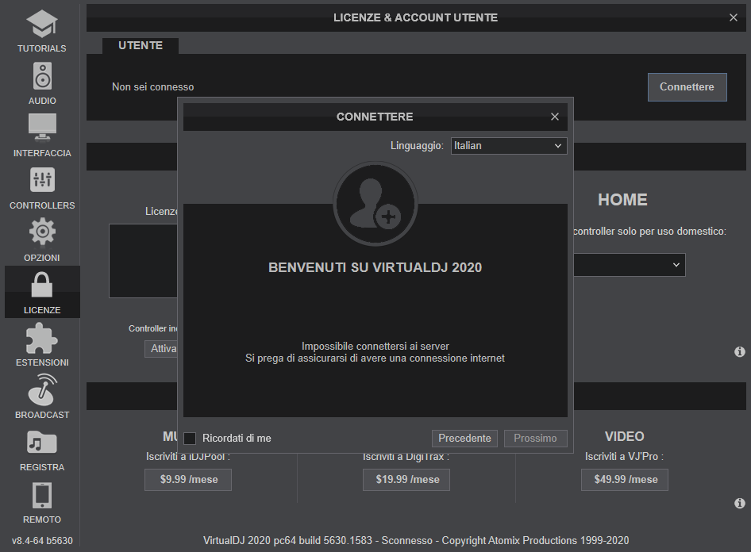Click the $19.99 /mese DigiTrax button
The height and width of the screenshot is (552, 751).
[x=406, y=480]
